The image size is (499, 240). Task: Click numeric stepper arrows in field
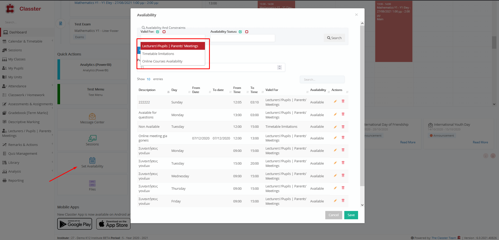tap(280, 67)
